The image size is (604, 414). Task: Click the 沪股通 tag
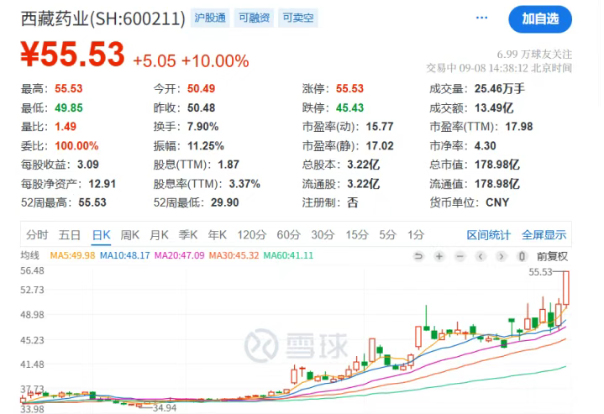pyautogui.click(x=210, y=18)
